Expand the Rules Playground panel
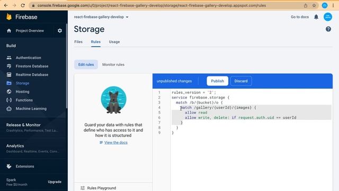 113,188
